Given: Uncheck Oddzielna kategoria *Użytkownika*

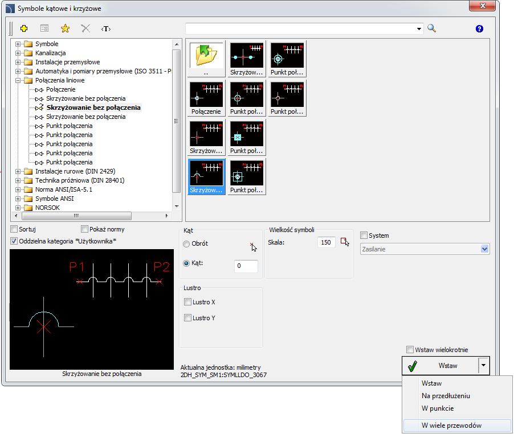Looking at the screenshot, I should 14,241.
